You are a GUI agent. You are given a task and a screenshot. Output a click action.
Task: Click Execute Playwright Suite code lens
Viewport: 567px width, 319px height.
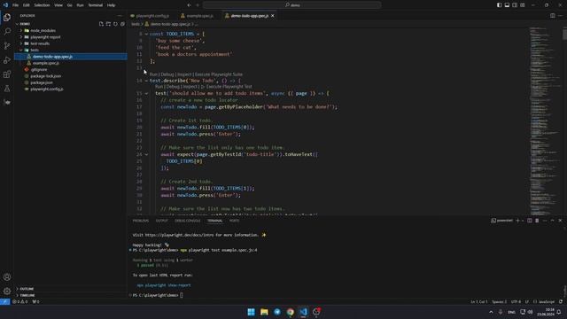219,74
